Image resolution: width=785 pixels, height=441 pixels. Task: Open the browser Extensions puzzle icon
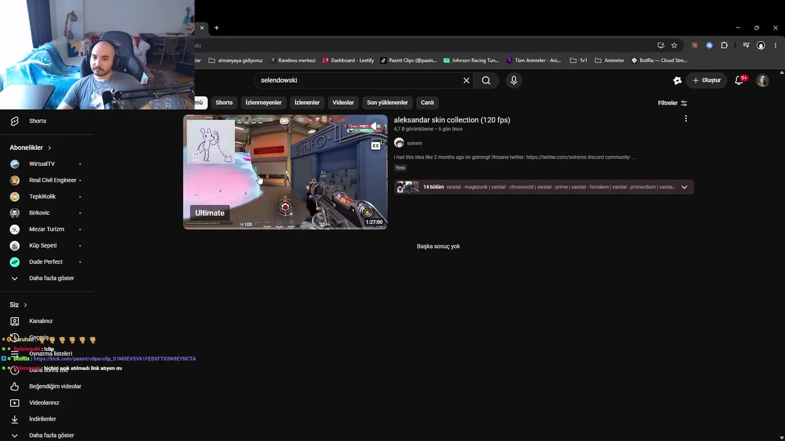(724, 45)
